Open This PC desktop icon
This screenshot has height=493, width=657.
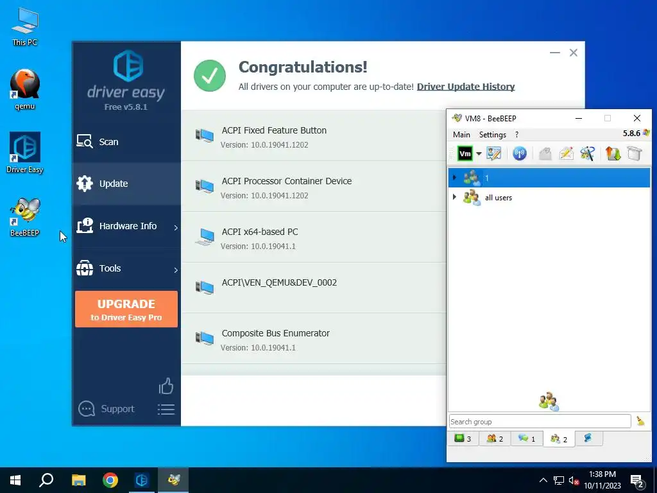25,26
